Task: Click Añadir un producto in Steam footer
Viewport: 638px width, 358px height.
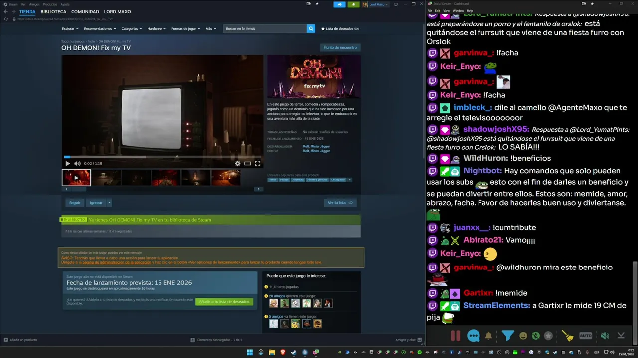Action: coord(20,340)
